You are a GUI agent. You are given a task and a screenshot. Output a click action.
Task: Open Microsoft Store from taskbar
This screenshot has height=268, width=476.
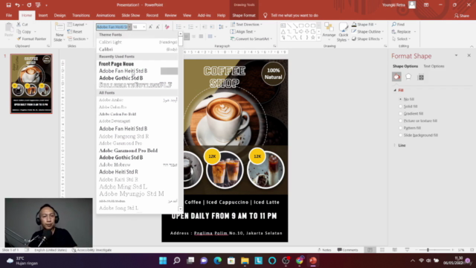(231, 261)
